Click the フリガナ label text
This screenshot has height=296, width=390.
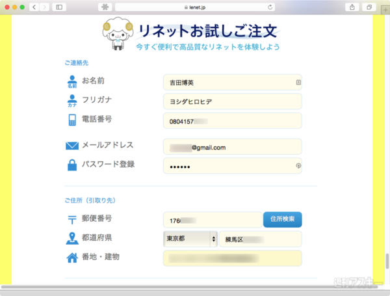pyautogui.click(x=97, y=100)
